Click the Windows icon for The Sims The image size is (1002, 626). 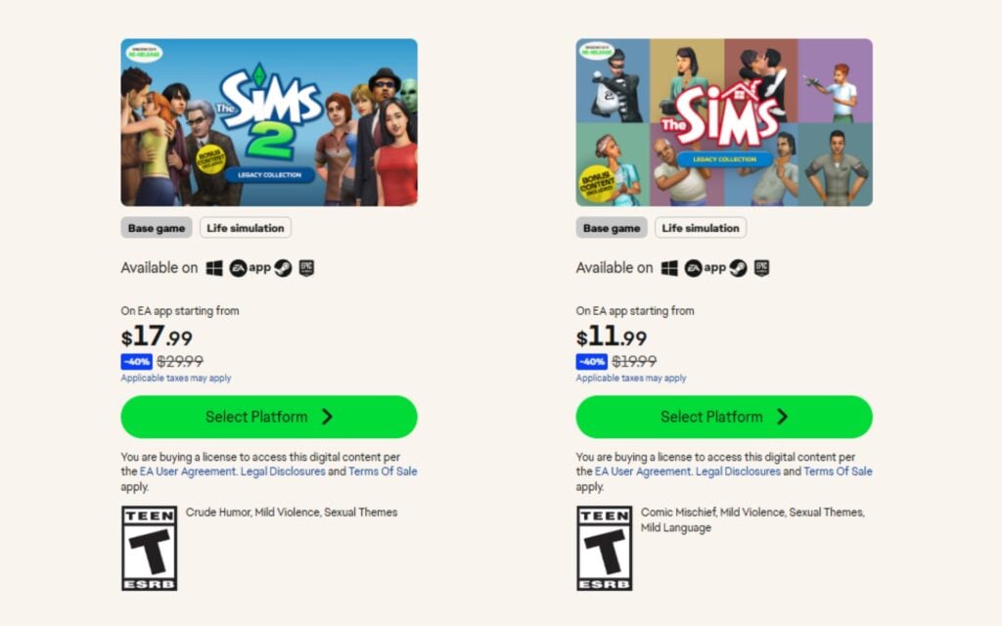point(669,267)
